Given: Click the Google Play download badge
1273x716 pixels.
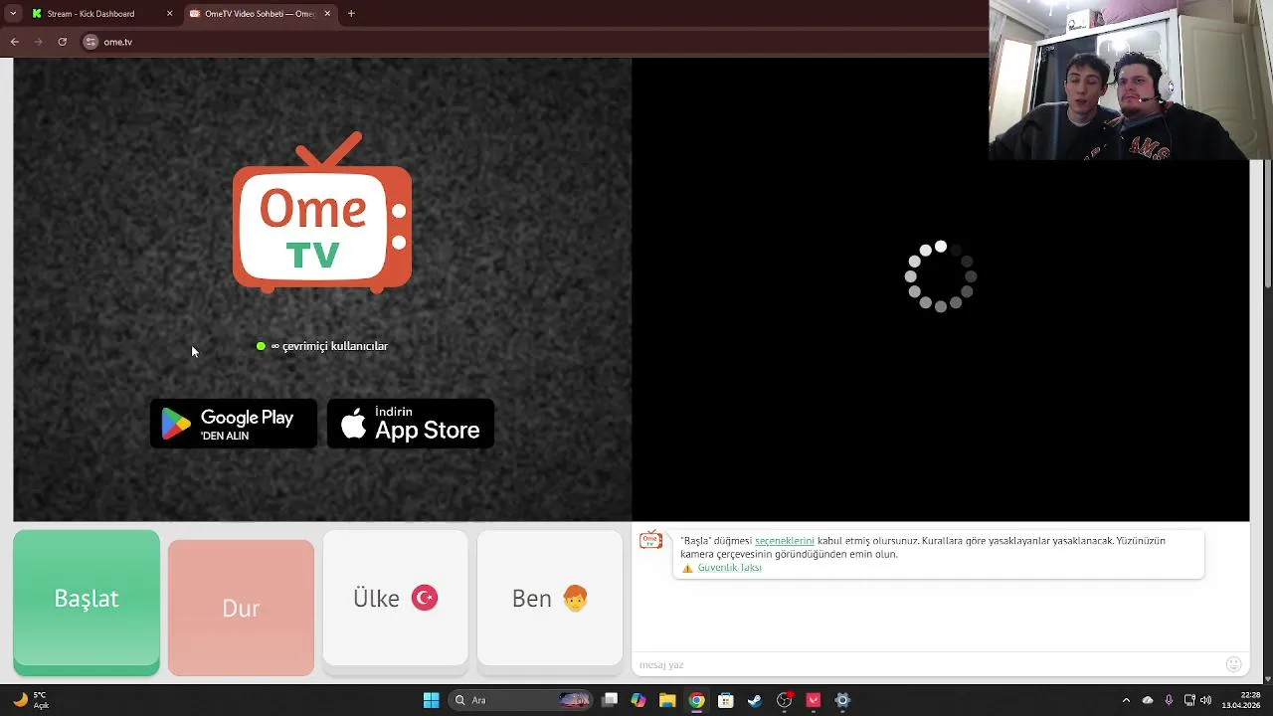Looking at the screenshot, I should click(234, 424).
